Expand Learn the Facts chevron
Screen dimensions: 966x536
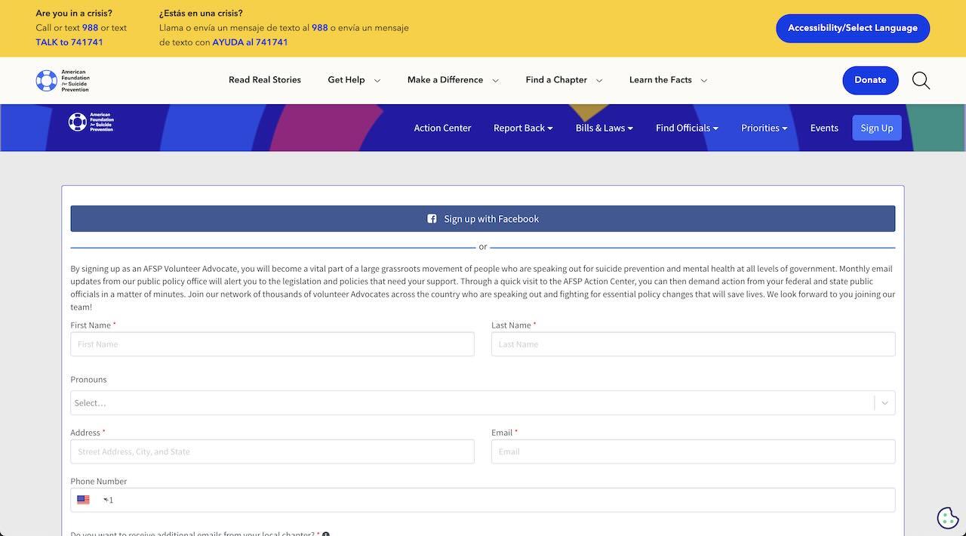tap(704, 80)
